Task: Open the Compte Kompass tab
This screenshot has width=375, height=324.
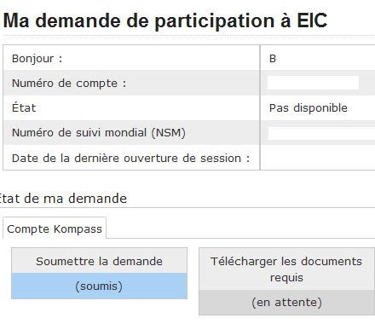Action: [x=55, y=229]
